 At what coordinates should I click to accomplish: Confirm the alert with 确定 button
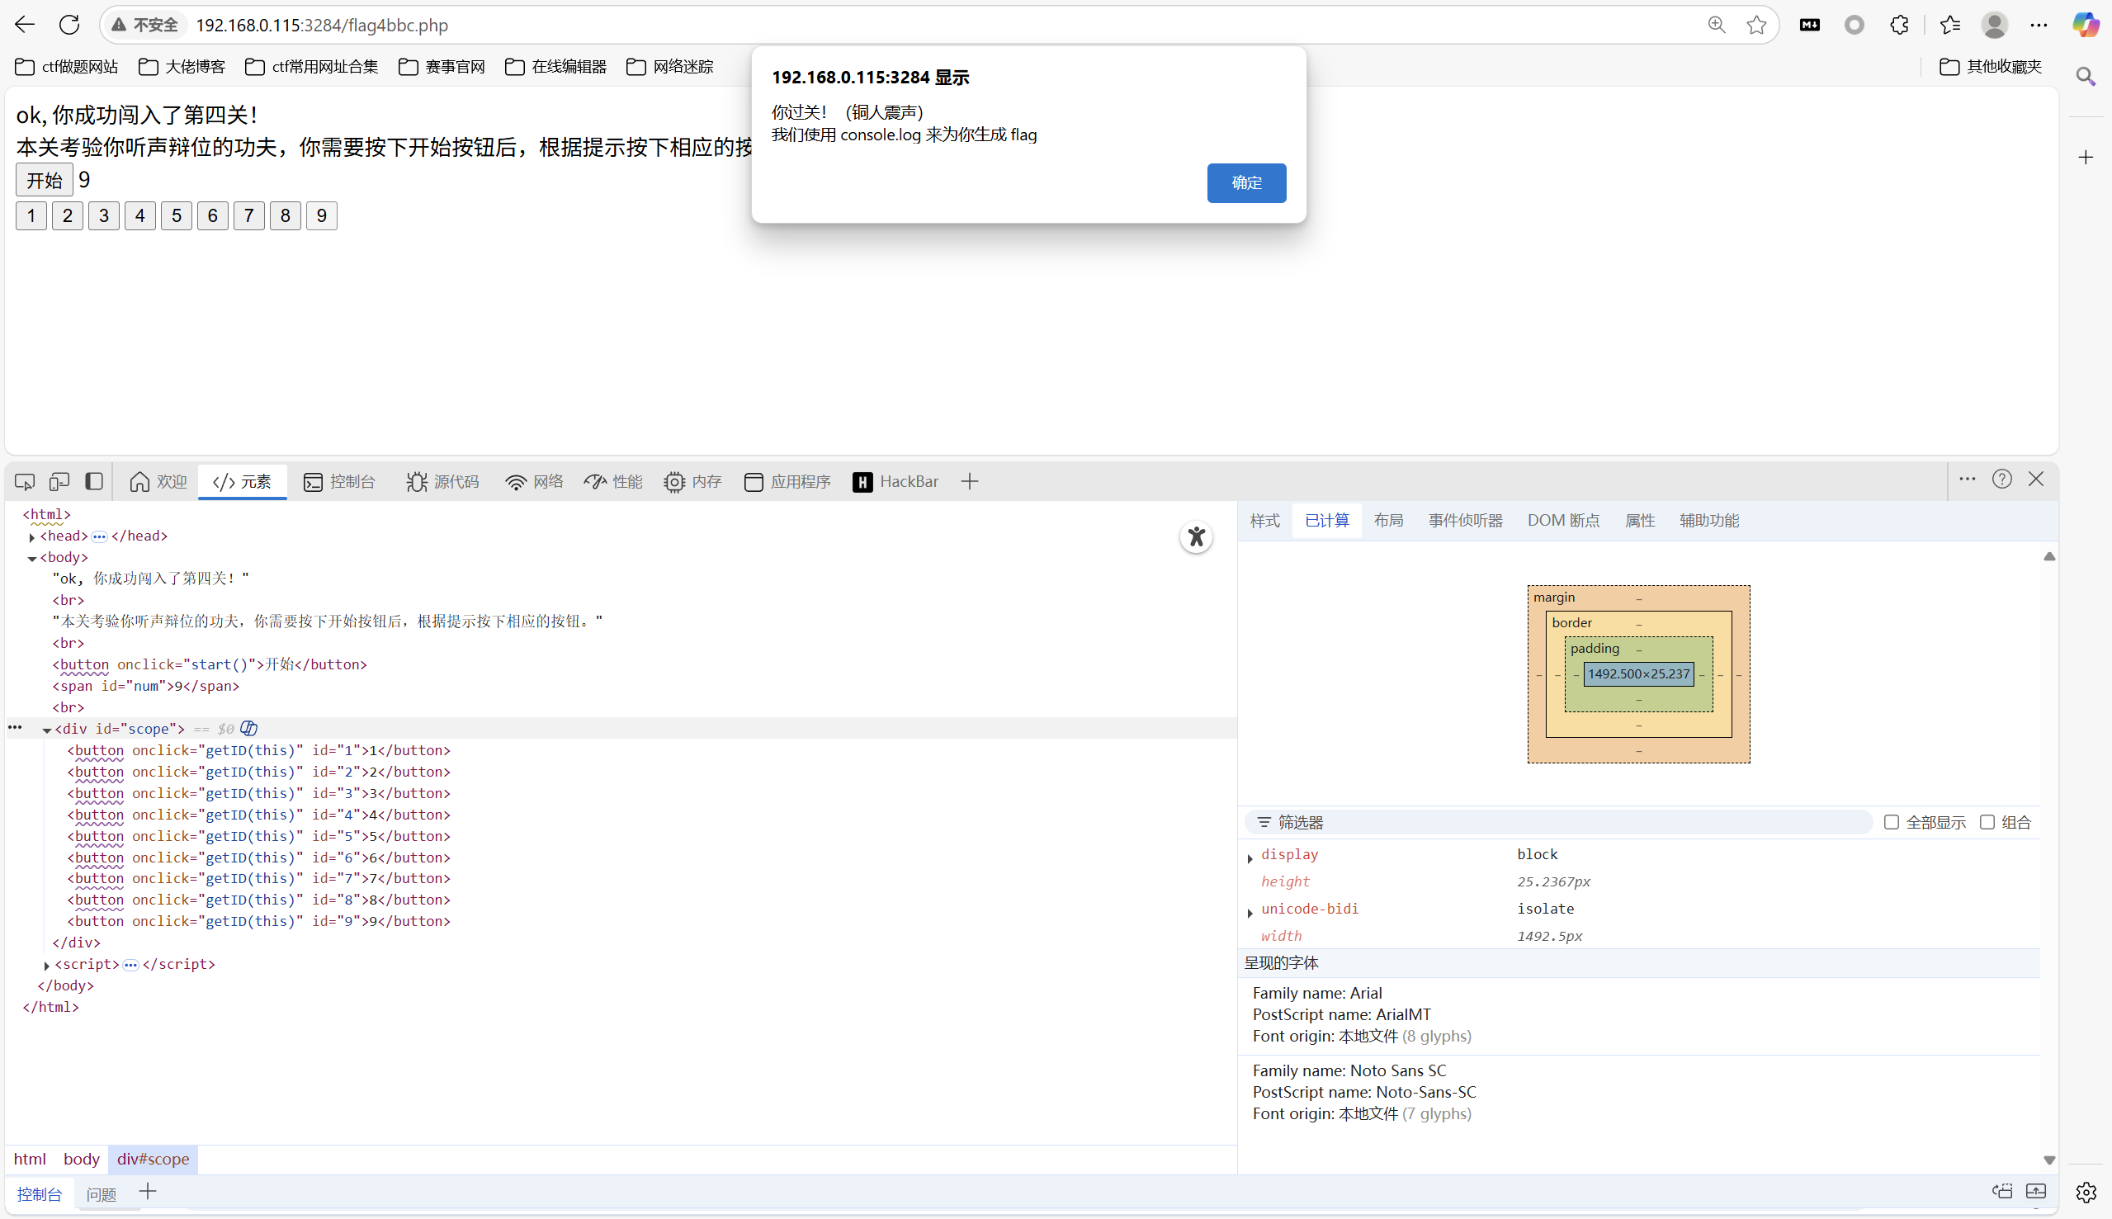pyautogui.click(x=1245, y=182)
